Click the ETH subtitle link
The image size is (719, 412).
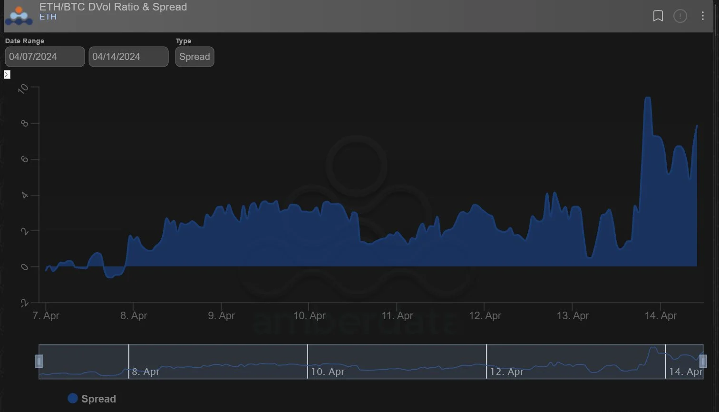pyautogui.click(x=48, y=17)
